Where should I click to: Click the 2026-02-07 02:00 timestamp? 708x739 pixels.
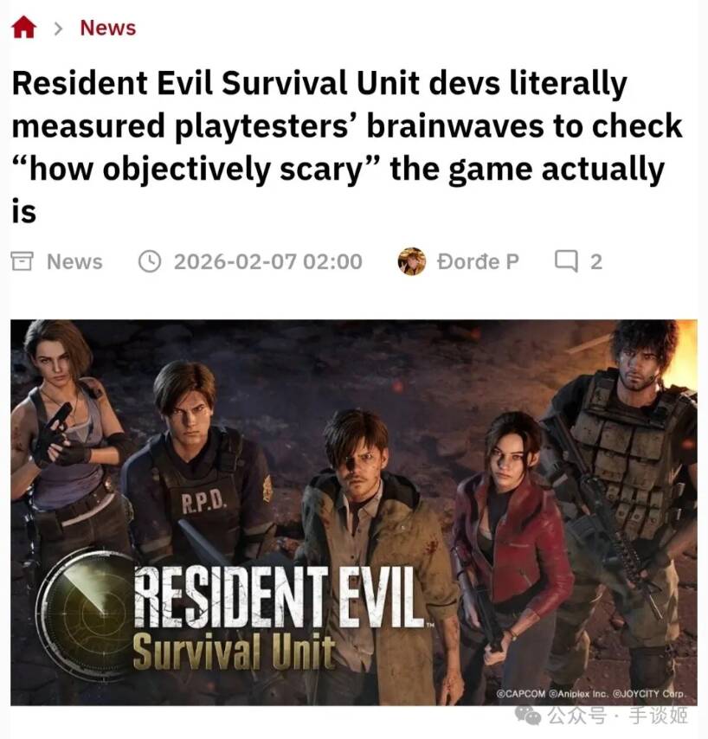click(x=268, y=261)
